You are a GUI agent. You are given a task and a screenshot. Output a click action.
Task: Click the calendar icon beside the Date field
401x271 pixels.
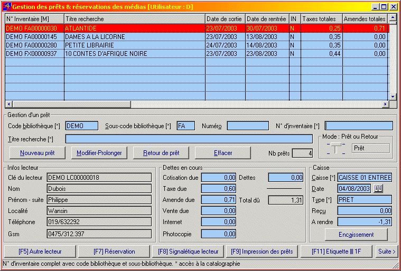378,189
